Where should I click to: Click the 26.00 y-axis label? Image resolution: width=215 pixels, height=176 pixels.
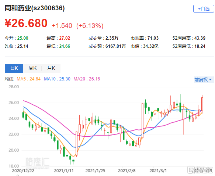[14, 103]
